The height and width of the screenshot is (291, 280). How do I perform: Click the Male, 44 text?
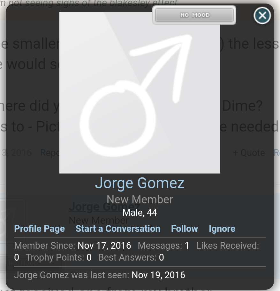click(x=140, y=213)
